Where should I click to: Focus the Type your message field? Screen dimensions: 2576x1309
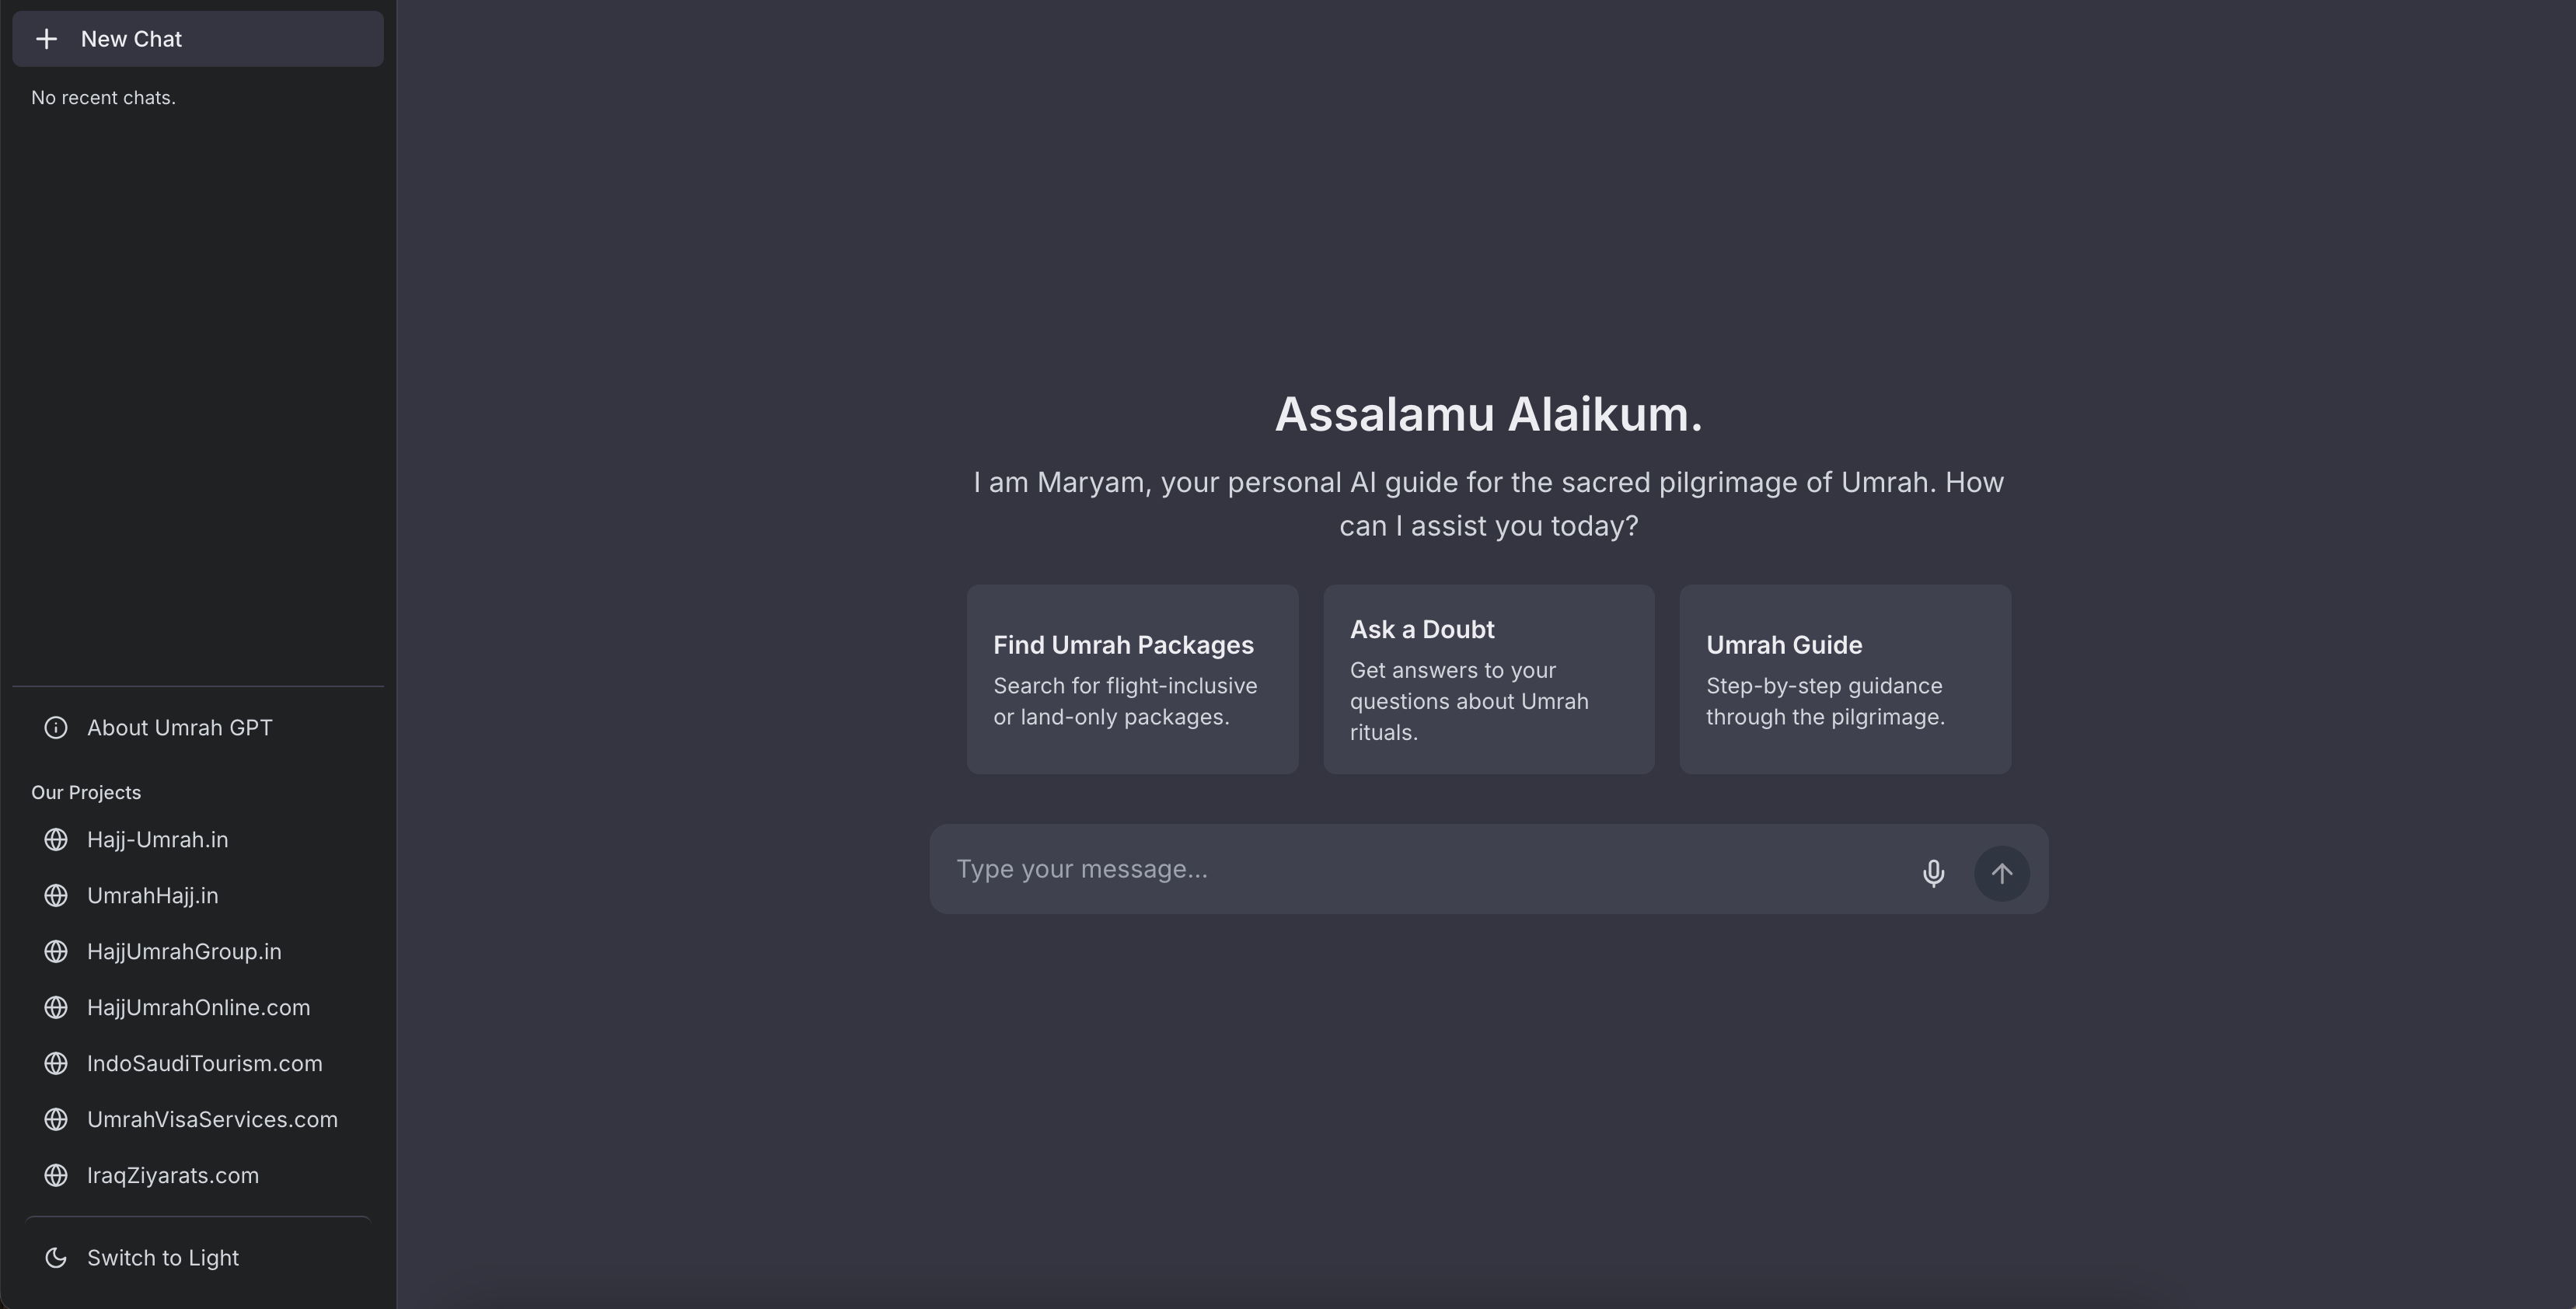pos(1420,869)
